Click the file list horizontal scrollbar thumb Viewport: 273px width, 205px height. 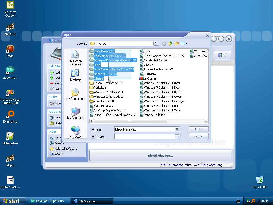point(130,121)
